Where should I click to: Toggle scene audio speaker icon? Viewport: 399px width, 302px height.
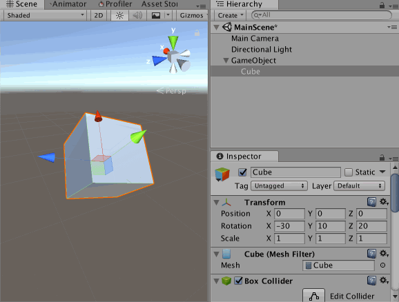137,15
